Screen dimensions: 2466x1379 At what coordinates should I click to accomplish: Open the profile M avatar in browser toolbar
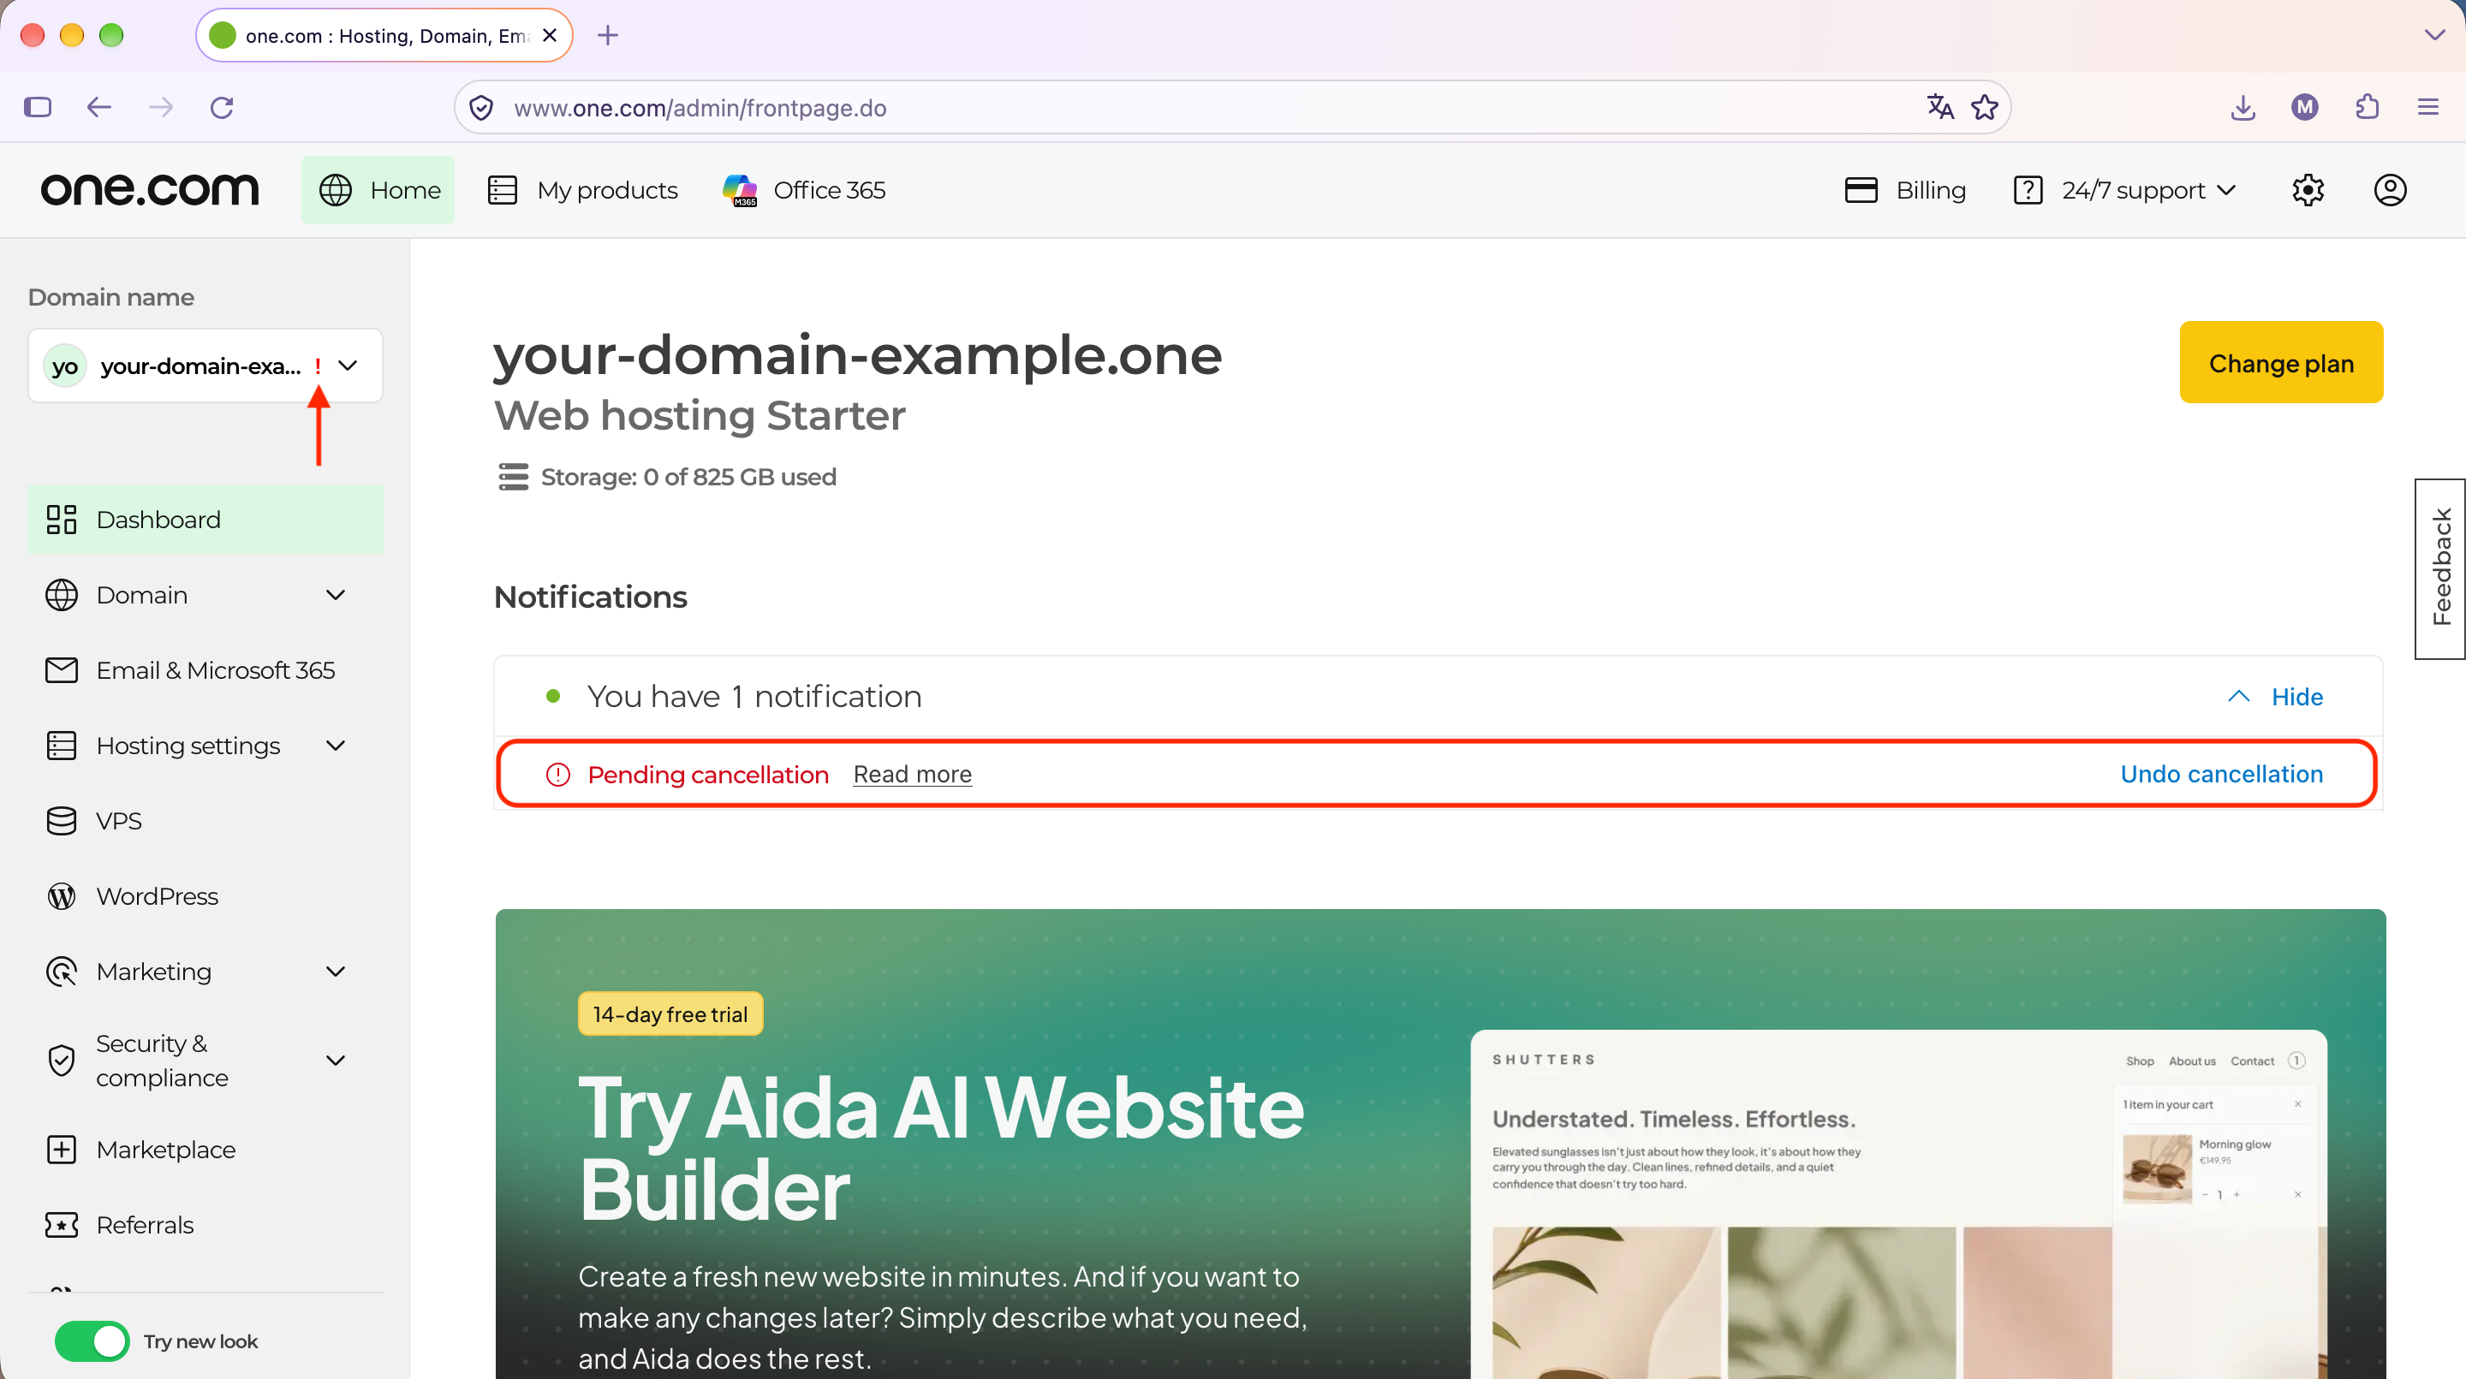pyautogui.click(x=2305, y=107)
